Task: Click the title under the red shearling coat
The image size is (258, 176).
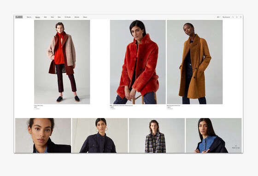Action: click(121, 106)
